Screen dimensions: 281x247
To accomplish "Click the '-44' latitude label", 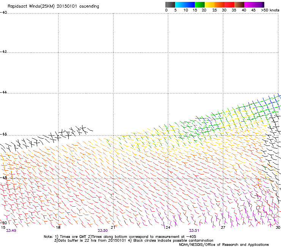I will pyautogui.click(x=3, y=92).
